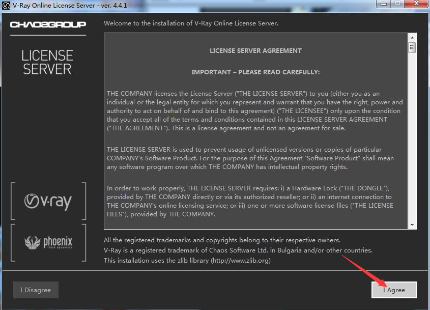Minimize the installer window
This screenshot has width=430, height=310.
[384, 4]
